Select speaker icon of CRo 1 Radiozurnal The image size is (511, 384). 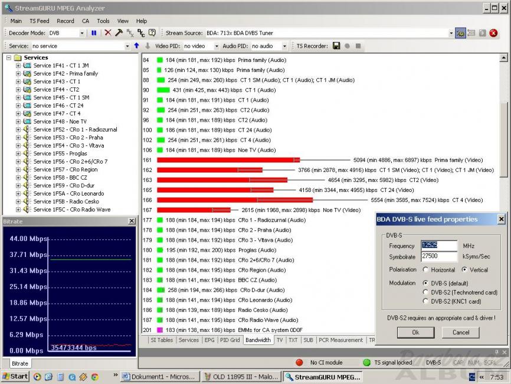(27, 129)
